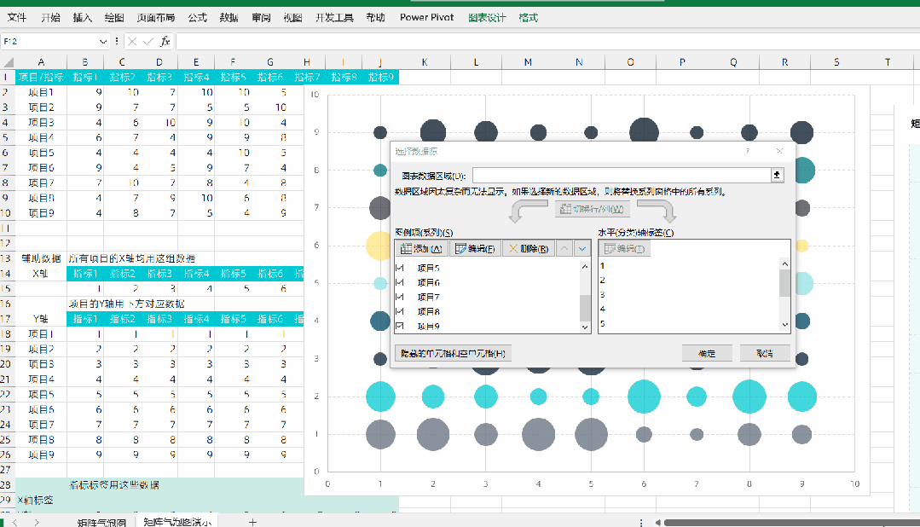Select the column M header
The image size is (920, 527).
tap(528, 61)
